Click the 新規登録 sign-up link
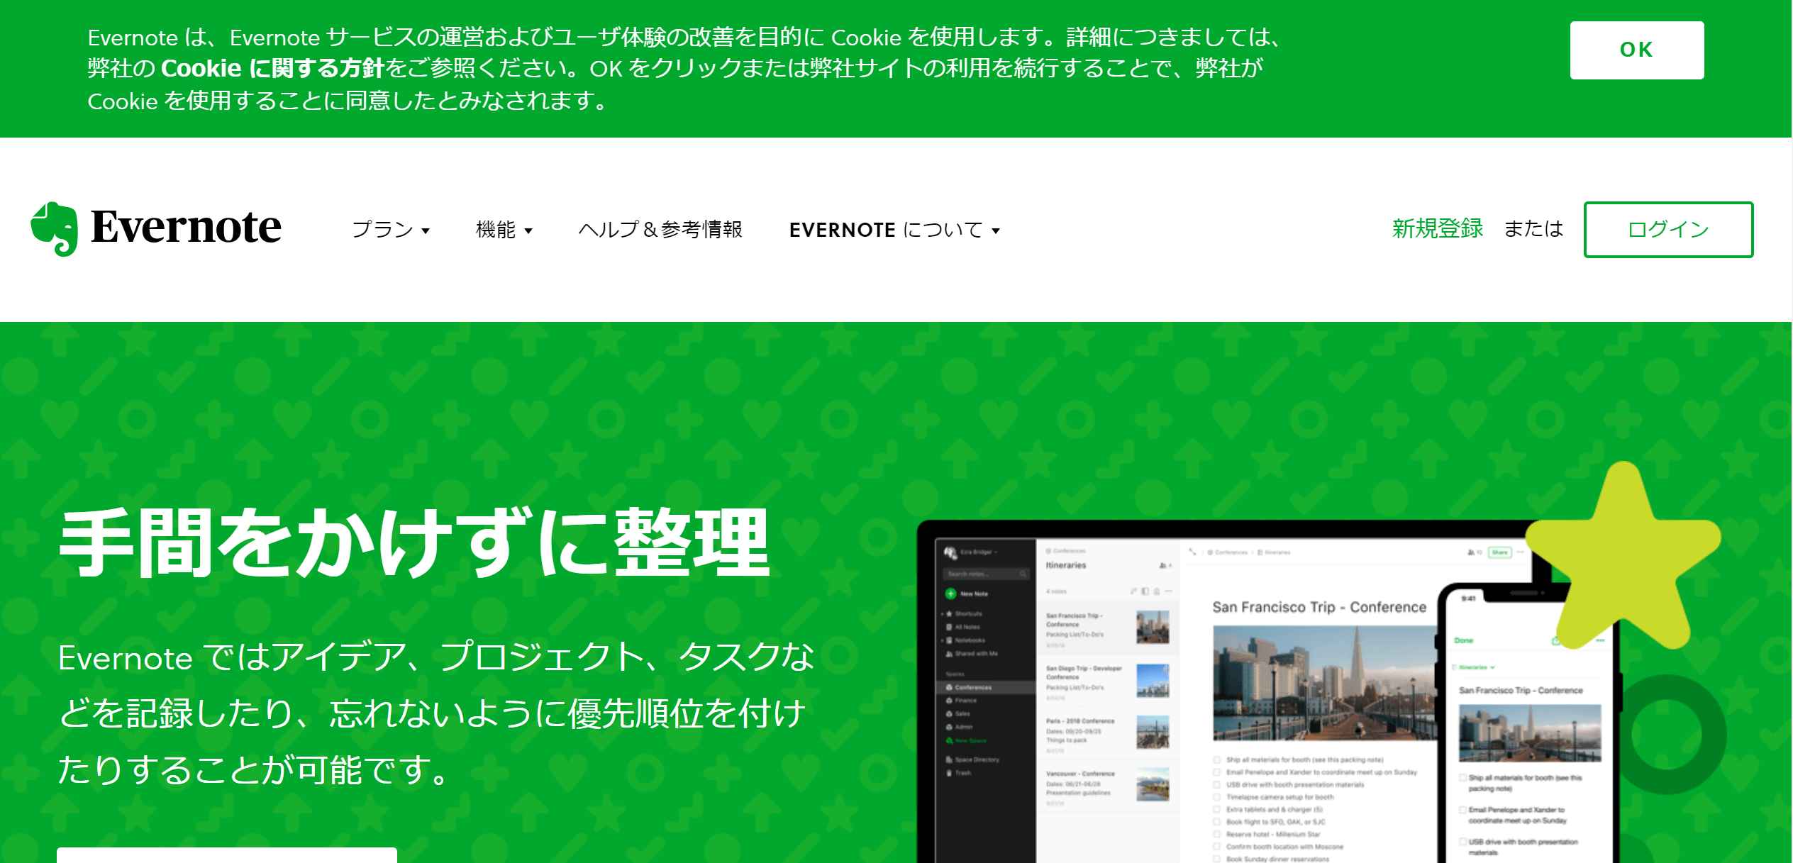 click(x=1438, y=228)
